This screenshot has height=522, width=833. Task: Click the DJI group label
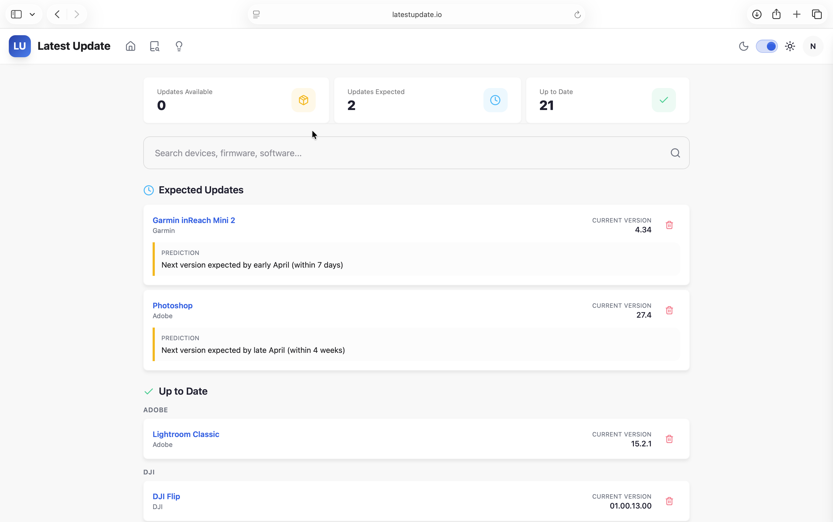pos(149,472)
